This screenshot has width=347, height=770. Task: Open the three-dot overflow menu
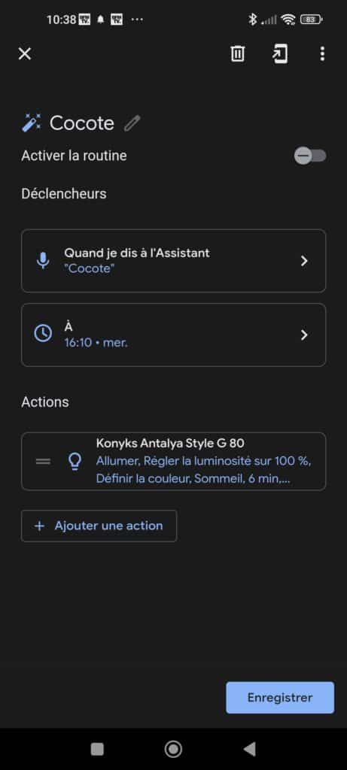(322, 53)
